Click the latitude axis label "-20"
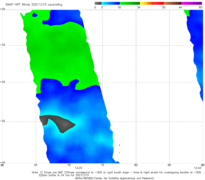Screen dimensions: 205x180 click(2, 9)
